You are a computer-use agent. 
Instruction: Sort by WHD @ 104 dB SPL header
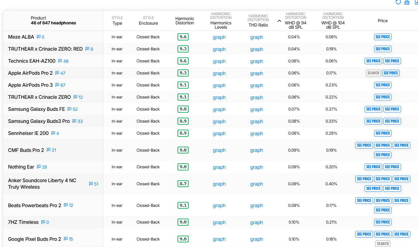pos(333,21)
